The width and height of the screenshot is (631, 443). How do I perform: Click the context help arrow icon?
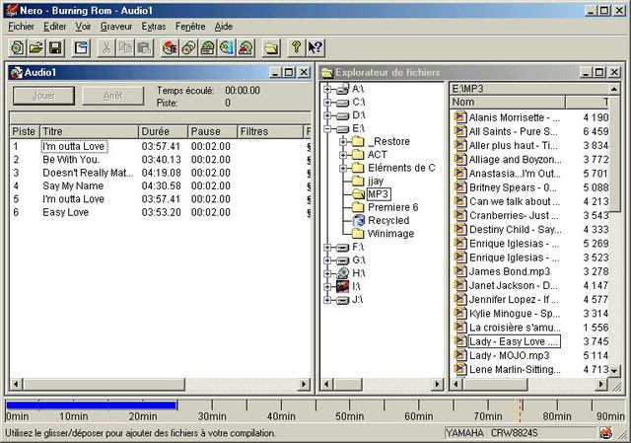pyautogui.click(x=315, y=48)
